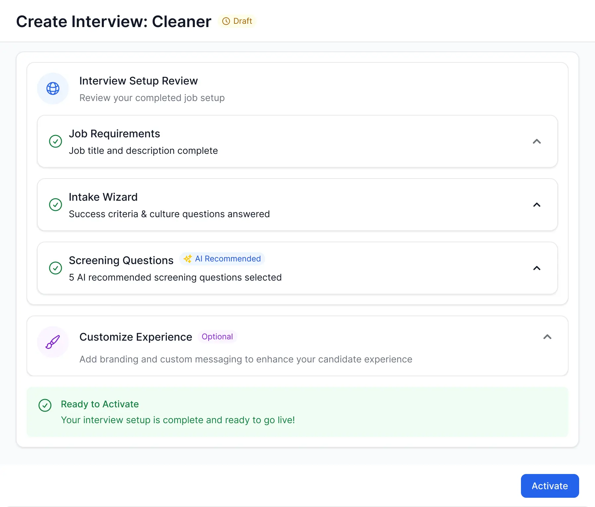Click 'Job title and description complete' text
This screenshot has height=507, width=595.
[x=143, y=151]
